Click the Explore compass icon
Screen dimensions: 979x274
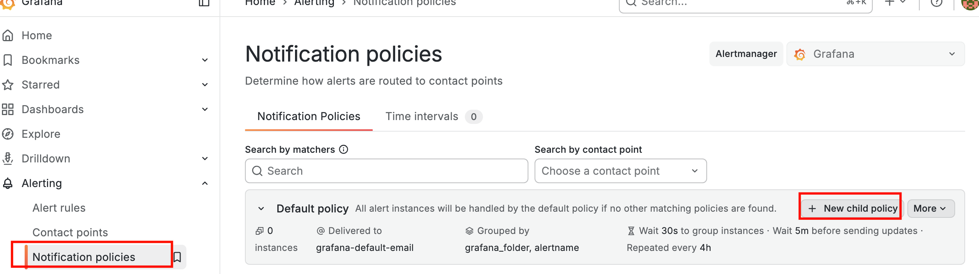pyautogui.click(x=8, y=134)
